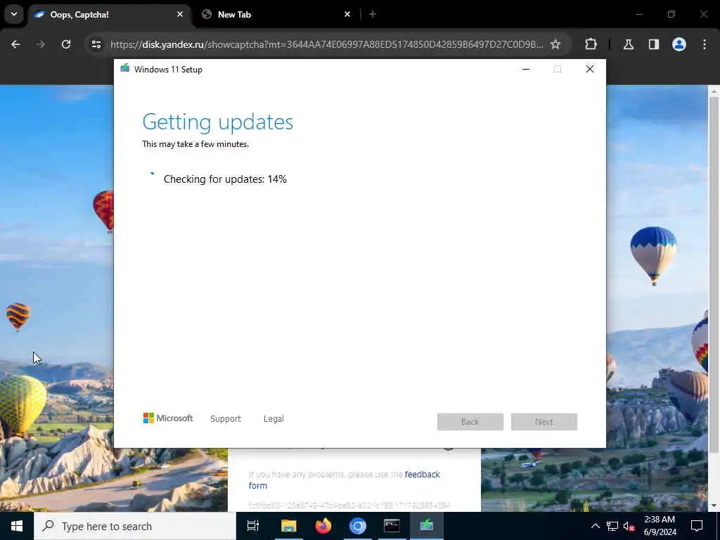
Task: Click the Back button in Setup
Action: click(470, 422)
